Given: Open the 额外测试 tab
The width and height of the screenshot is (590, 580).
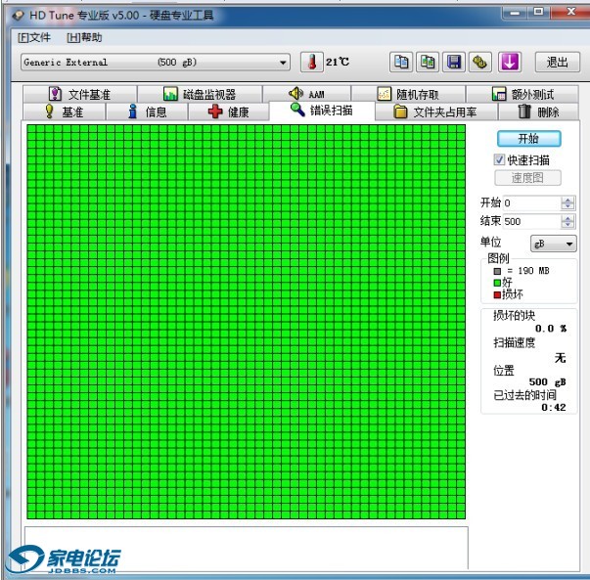Looking at the screenshot, I should [522, 94].
